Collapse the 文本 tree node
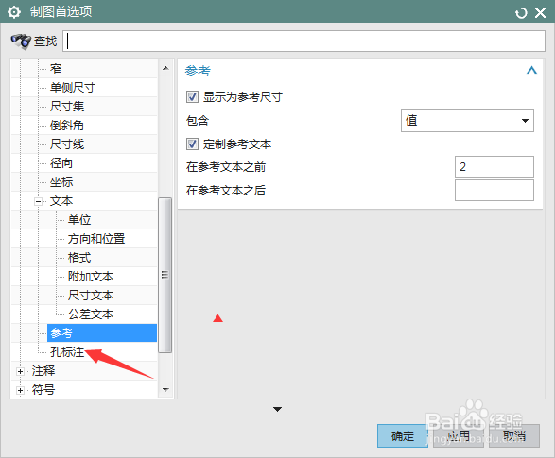This screenshot has width=555, height=458. click(x=38, y=201)
